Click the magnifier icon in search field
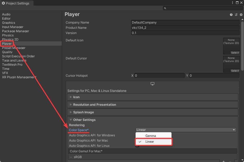Screen dimensions: 244x162 165,8
